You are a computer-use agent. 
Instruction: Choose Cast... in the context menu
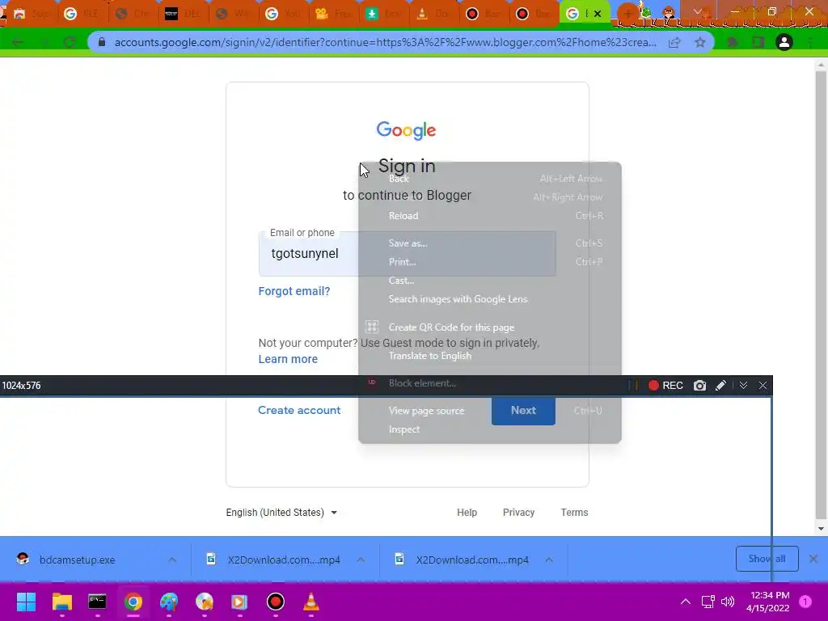coord(489,281)
